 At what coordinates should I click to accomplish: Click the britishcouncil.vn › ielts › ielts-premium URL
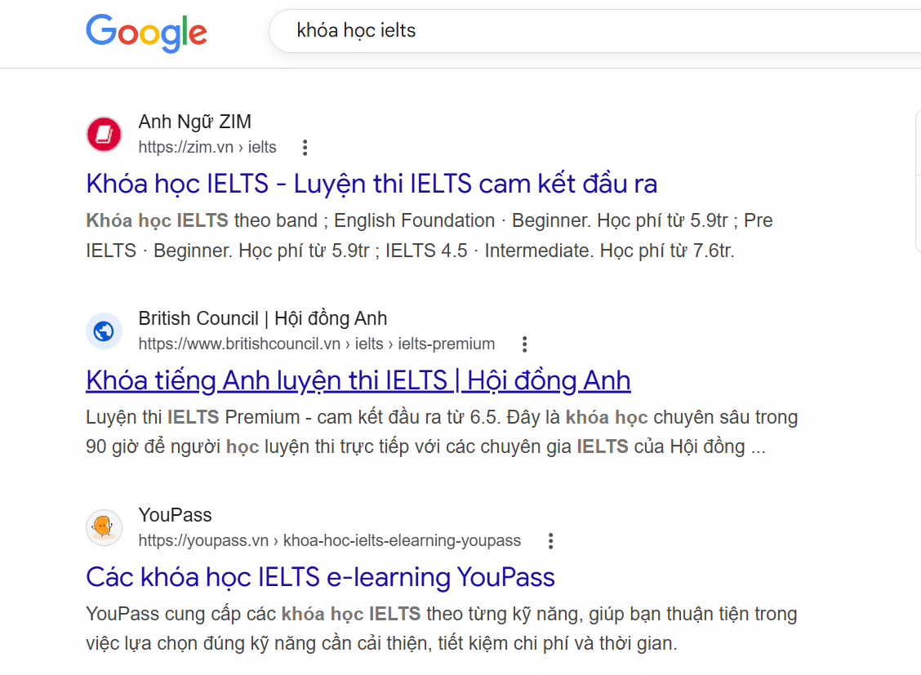pyautogui.click(x=317, y=344)
